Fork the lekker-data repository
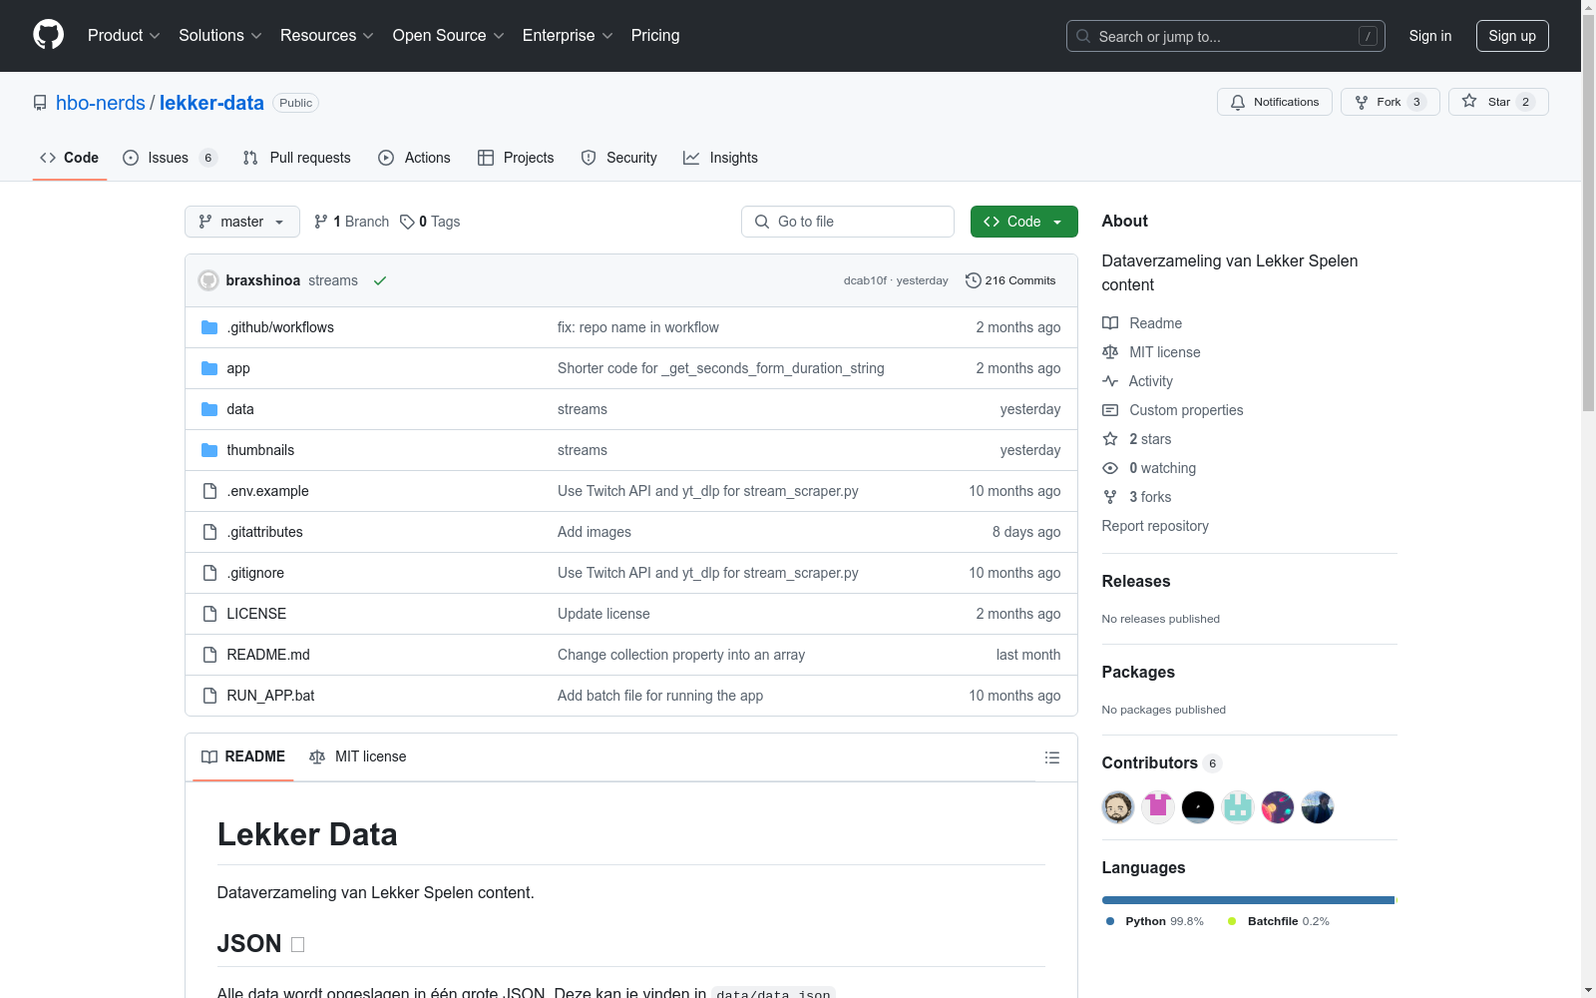The height and width of the screenshot is (998, 1596). pyautogui.click(x=1391, y=102)
